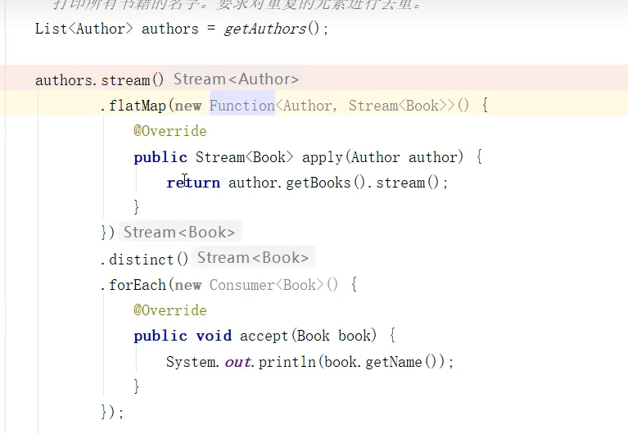The image size is (628, 434).
Task: Click the apply method name
Action: pyautogui.click(x=323, y=157)
